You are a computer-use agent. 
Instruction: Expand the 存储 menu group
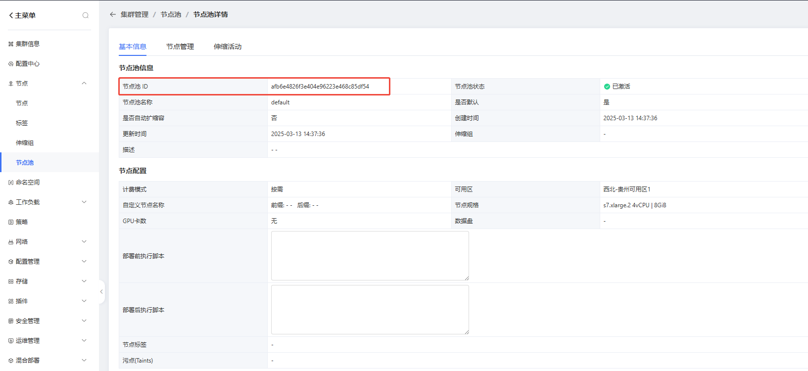(x=84, y=281)
